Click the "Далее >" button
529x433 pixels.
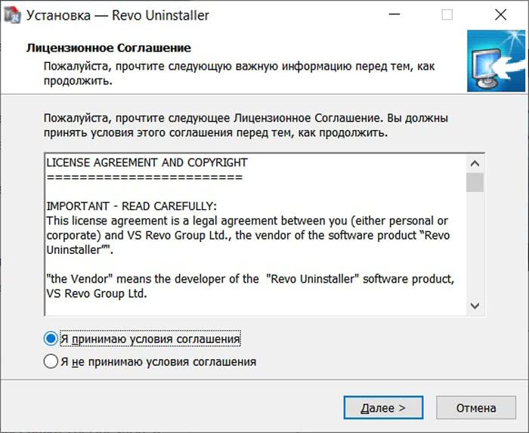pyautogui.click(x=383, y=408)
